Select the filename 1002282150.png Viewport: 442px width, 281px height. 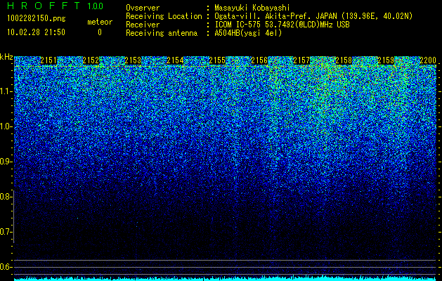click(37, 18)
